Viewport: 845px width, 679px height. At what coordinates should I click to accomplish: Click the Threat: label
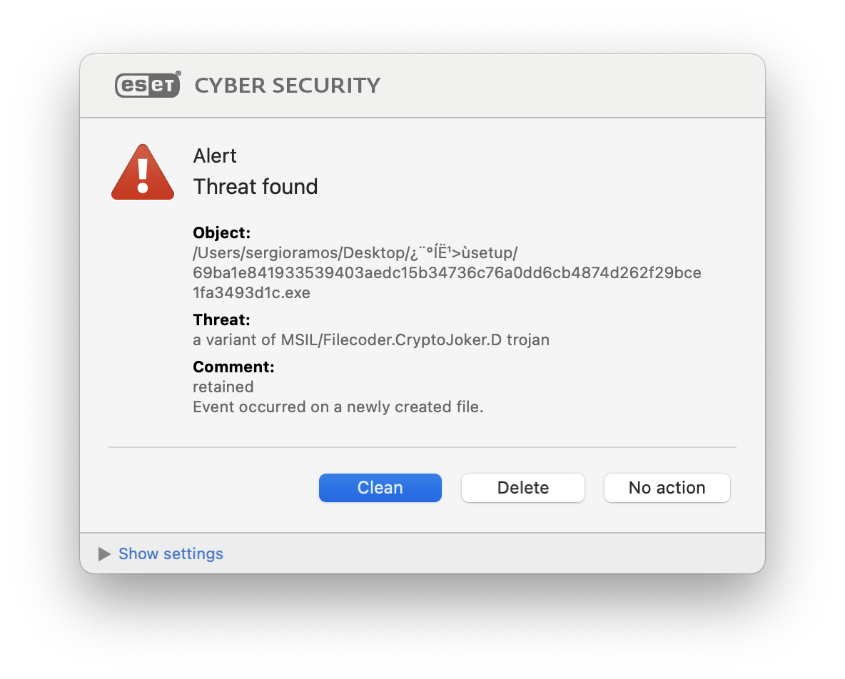pos(221,320)
